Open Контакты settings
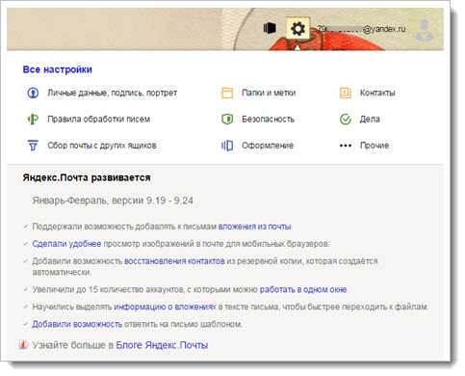The width and height of the screenshot is (465, 376). [x=377, y=93]
